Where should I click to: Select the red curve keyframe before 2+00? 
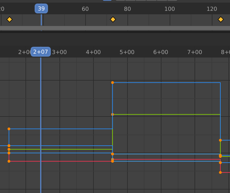point(9,161)
